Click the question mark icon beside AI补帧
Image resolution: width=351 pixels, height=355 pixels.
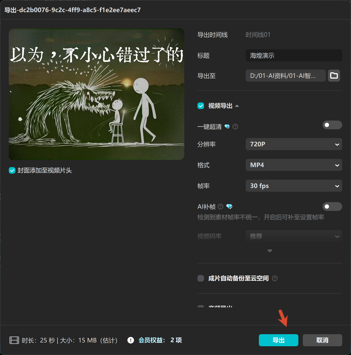pos(220,207)
